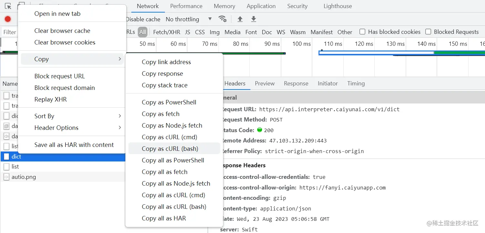Select the Response detail tab
The width and height of the screenshot is (485, 233).
pos(296,83)
